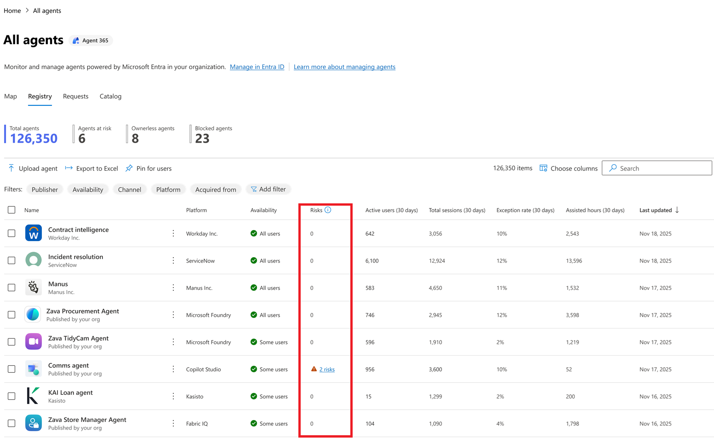Image resolution: width=714 pixels, height=438 pixels.
Task: Click the Workday icon for Contract intelligence
Action: [33, 233]
